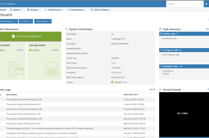
Task: Click the In-Progress Jobs clock icon
Action: [x=161, y=50]
